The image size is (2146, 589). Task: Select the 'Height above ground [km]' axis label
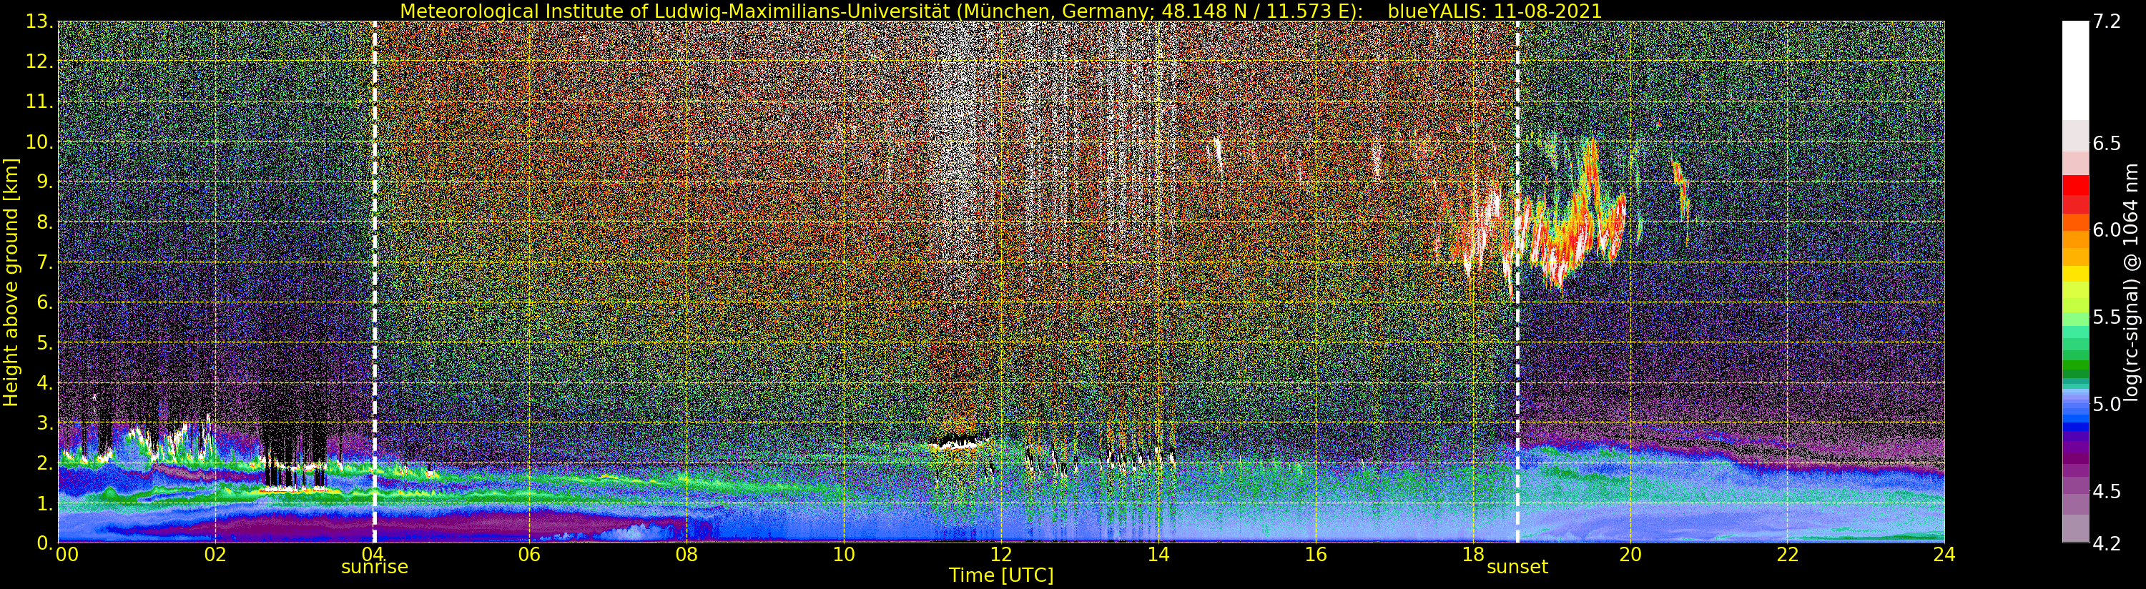(x=11, y=282)
